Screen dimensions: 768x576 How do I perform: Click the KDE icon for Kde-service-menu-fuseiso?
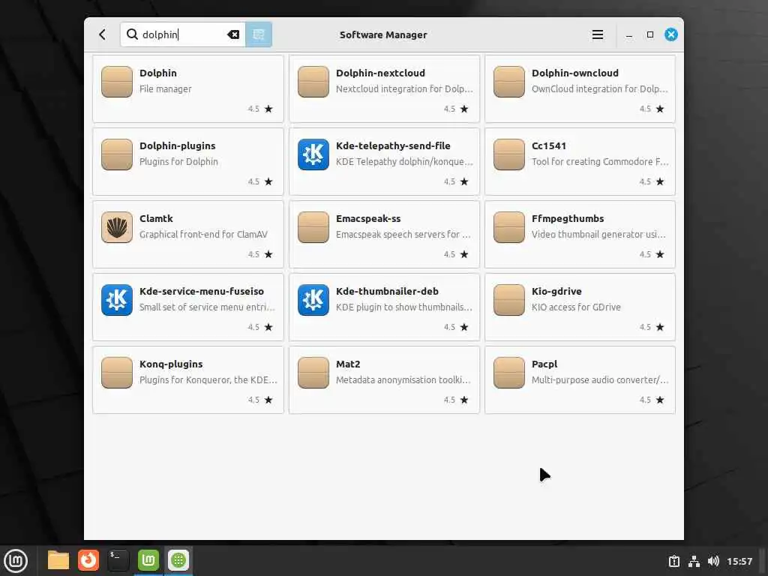tap(116, 300)
